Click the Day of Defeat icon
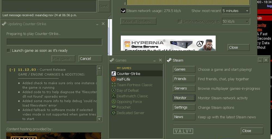The height and width of the screenshot is (139, 272). pos(114,90)
